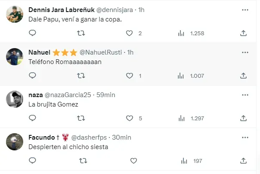Open Dennis Jara Labreñuk's profile picture
The image size is (260, 174).
[15, 14]
